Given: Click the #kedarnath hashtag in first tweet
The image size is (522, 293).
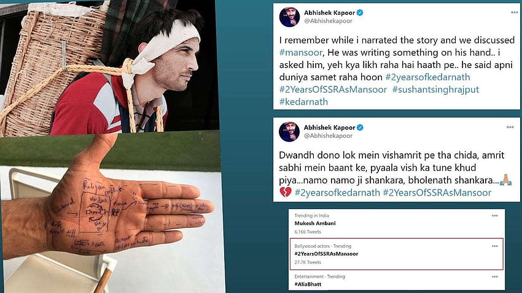Looking at the screenshot, I should tap(303, 102).
